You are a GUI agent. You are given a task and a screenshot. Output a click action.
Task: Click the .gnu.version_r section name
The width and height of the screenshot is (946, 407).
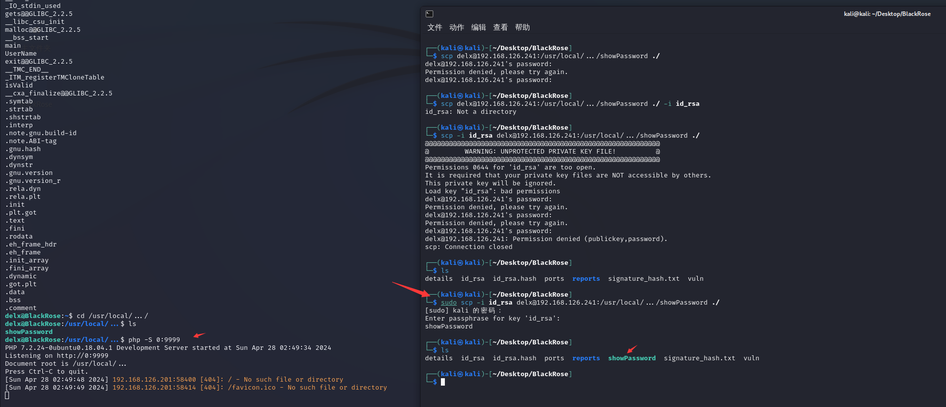click(x=33, y=181)
